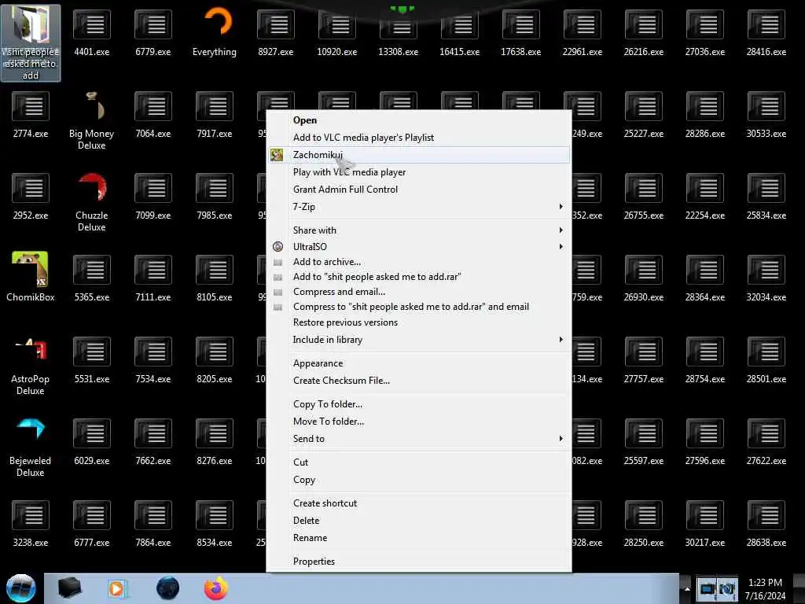Image resolution: width=805 pixels, height=604 pixels.
Task: Expand the Include in library submenu
Action: coord(419,340)
